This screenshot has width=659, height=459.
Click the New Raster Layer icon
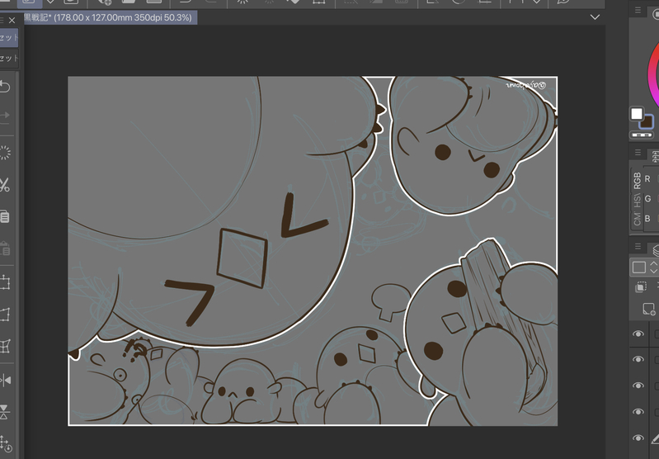coord(648,310)
